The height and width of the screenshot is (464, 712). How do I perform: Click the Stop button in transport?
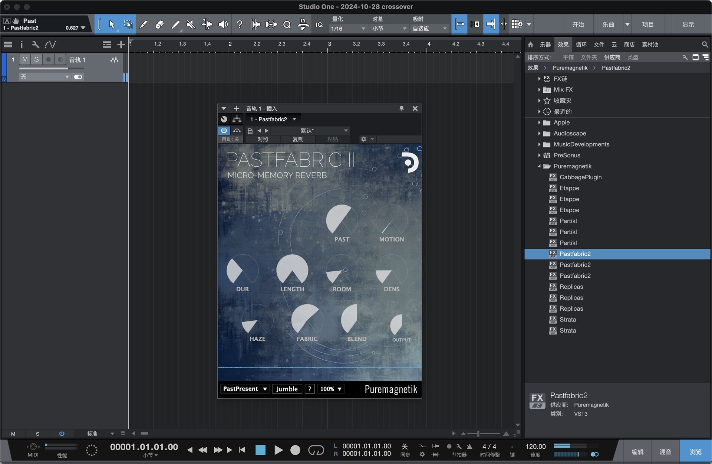click(261, 450)
